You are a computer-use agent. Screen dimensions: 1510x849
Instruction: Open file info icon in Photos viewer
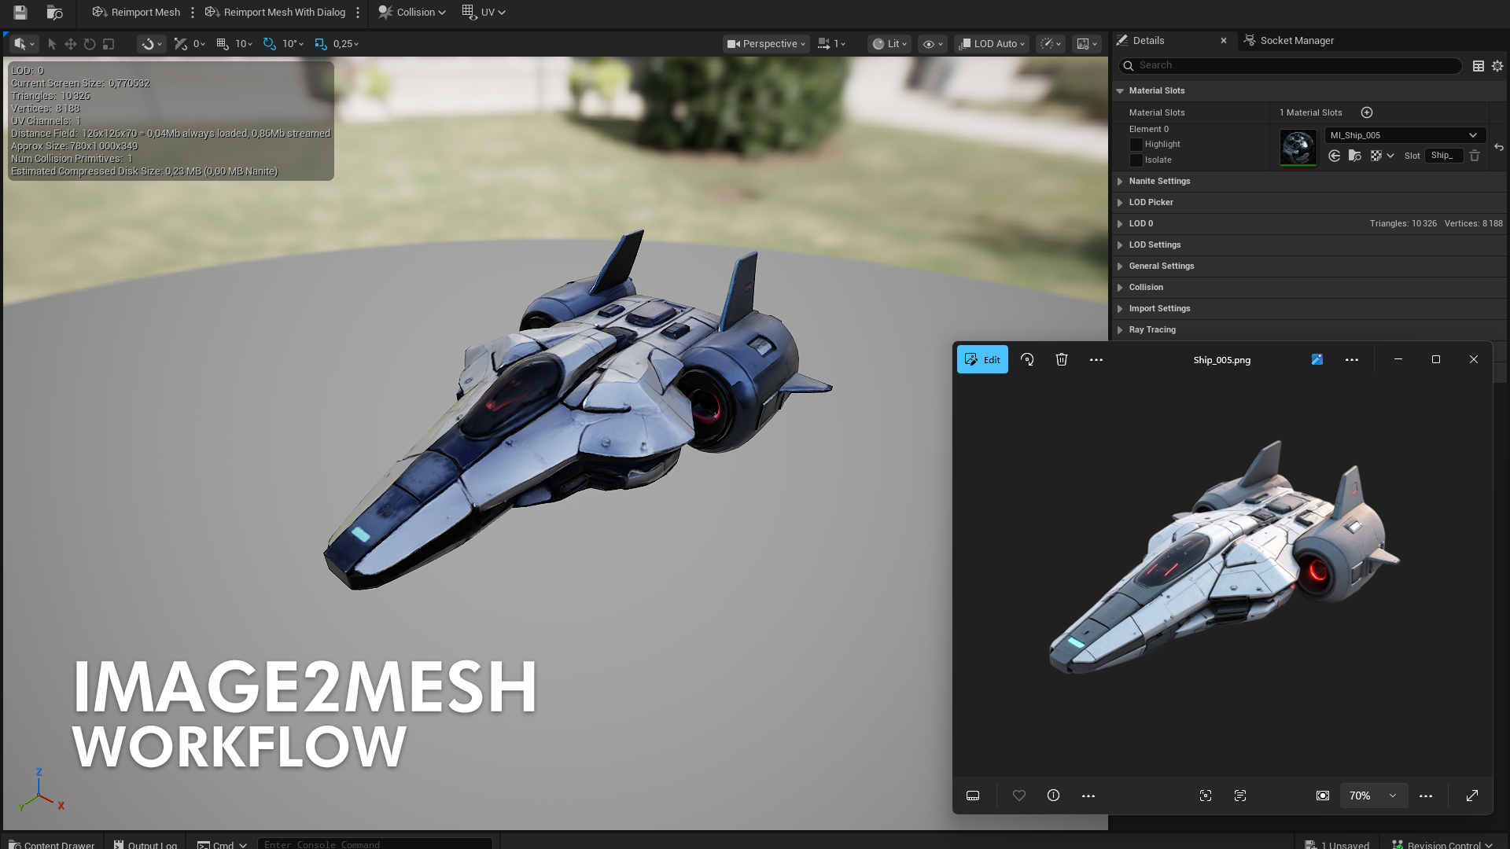1054,796
